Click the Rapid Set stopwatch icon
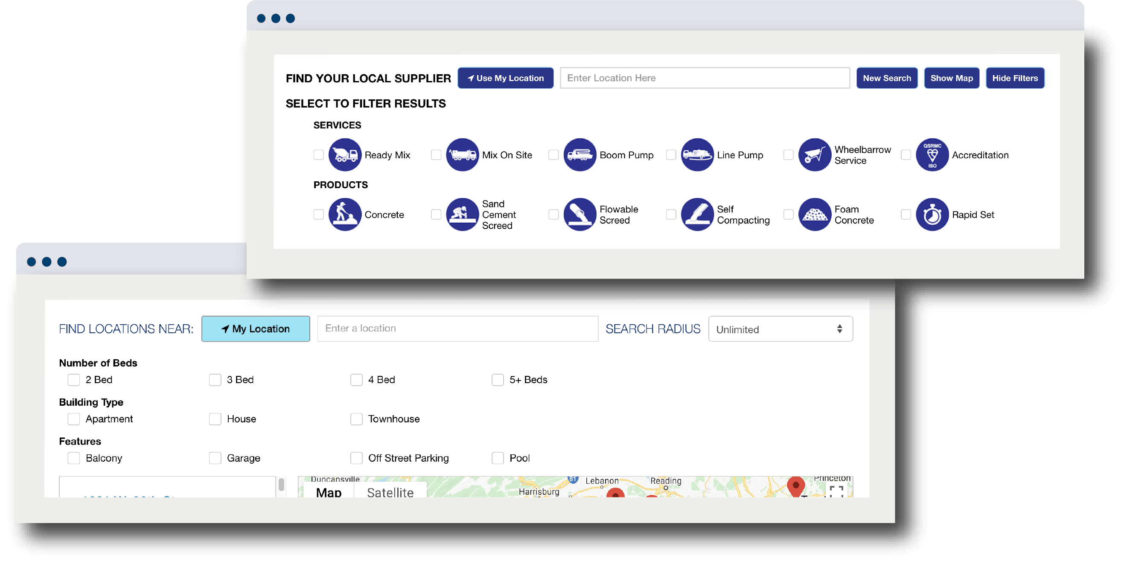The height and width of the screenshot is (564, 1124). (932, 215)
